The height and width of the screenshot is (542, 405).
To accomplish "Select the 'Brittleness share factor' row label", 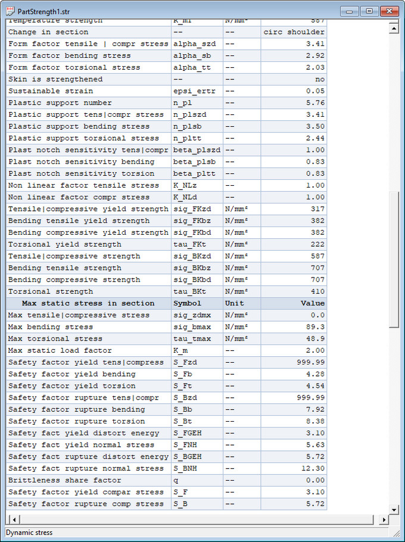I will pyautogui.click(x=64, y=480).
